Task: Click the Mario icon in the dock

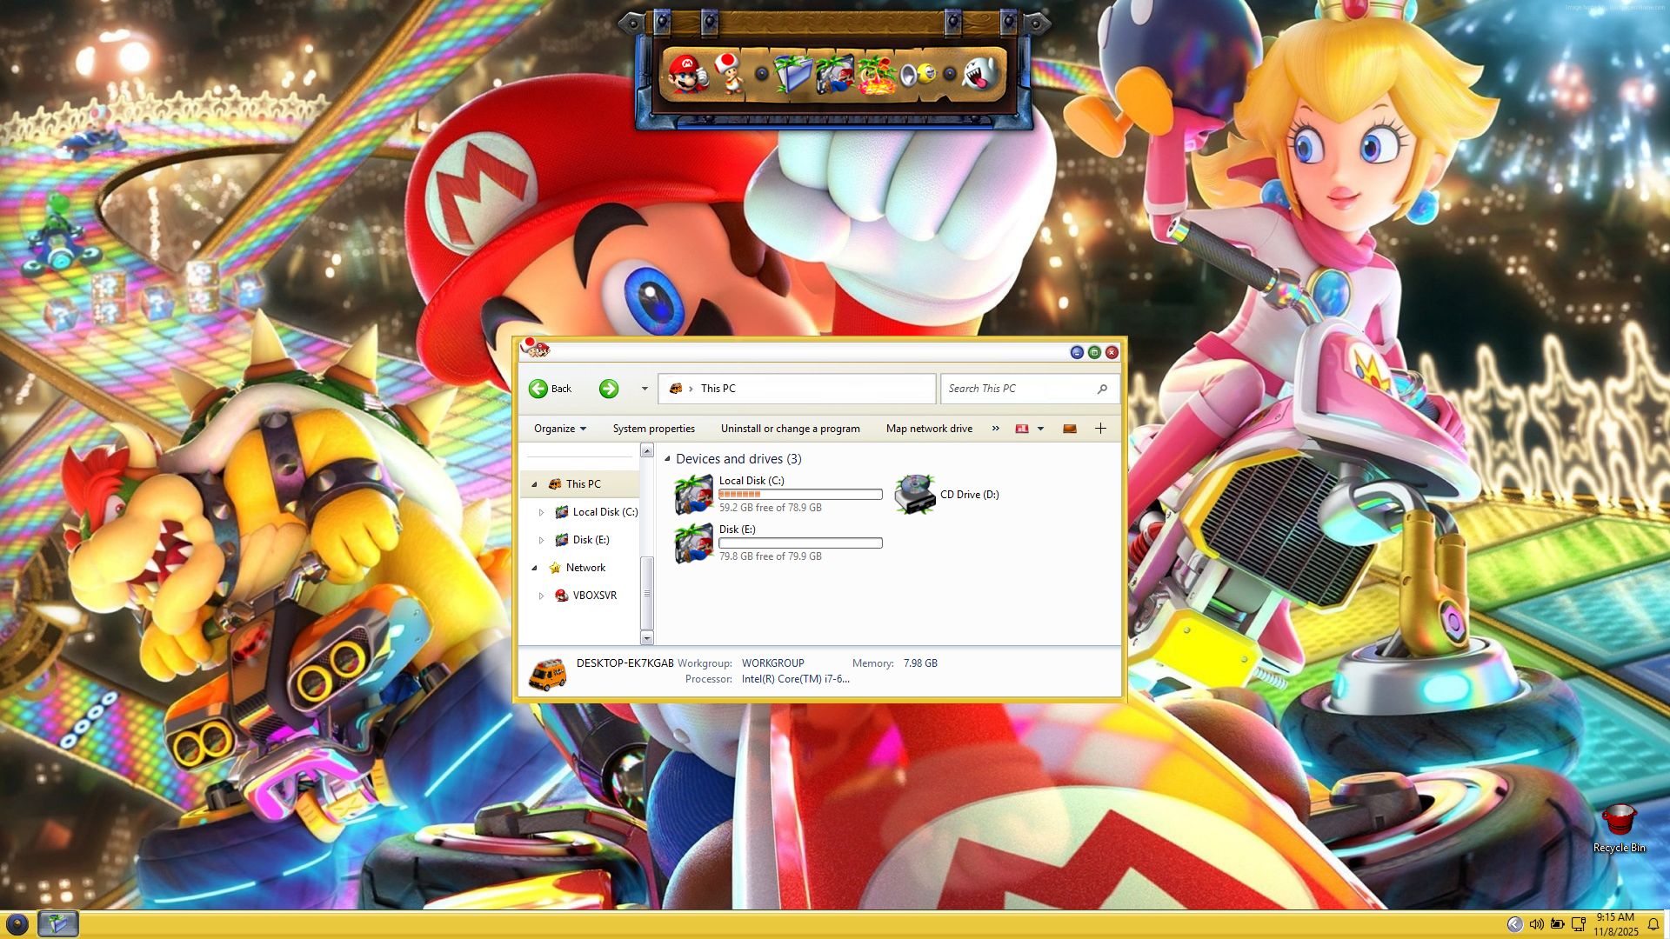Action: 686,73
